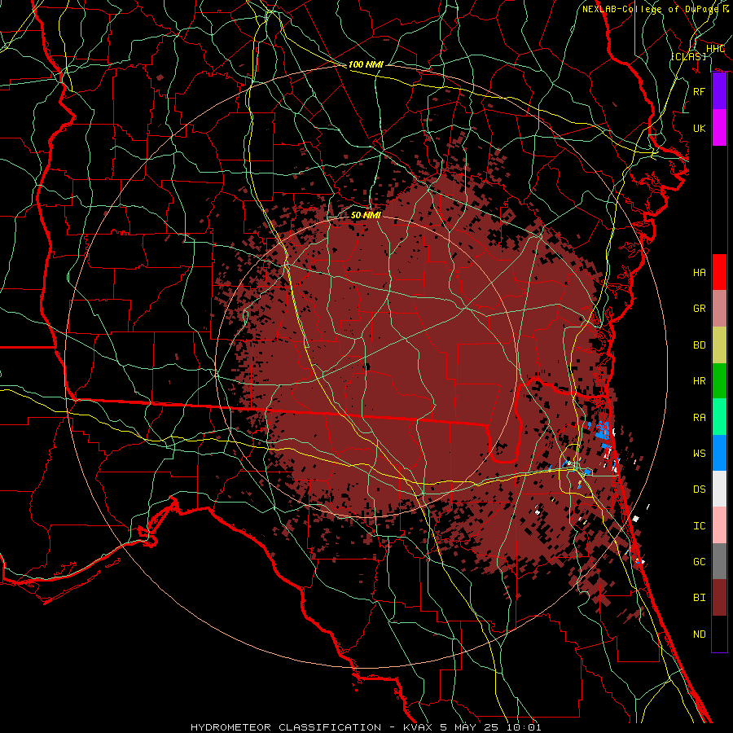Click the blue wet snow cluster near coast
This screenshot has width=733, height=733.
pyautogui.click(x=603, y=430)
